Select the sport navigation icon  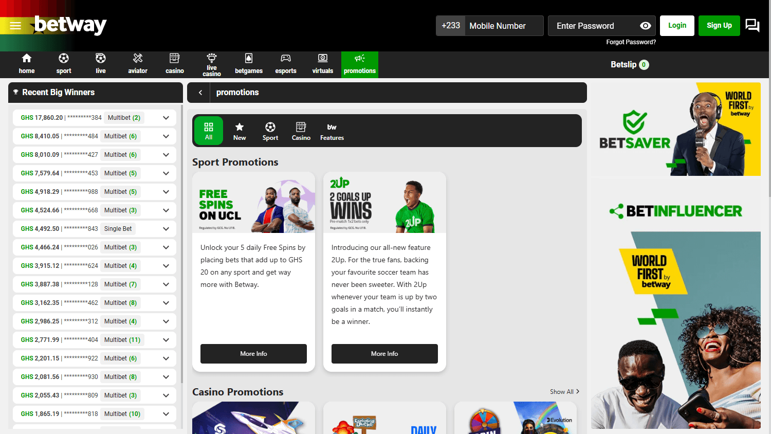63,64
